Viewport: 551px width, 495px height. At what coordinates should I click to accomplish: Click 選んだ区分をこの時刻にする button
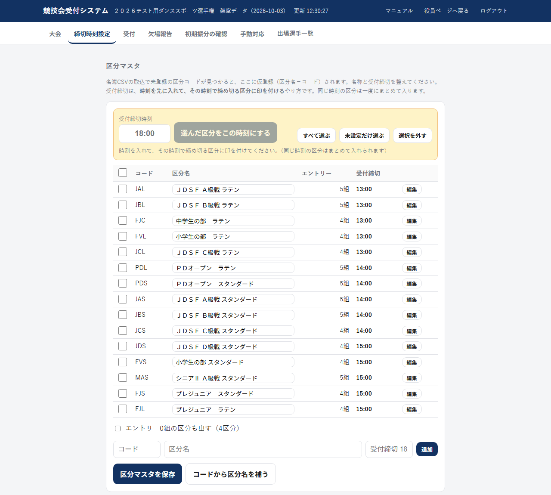click(x=226, y=133)
